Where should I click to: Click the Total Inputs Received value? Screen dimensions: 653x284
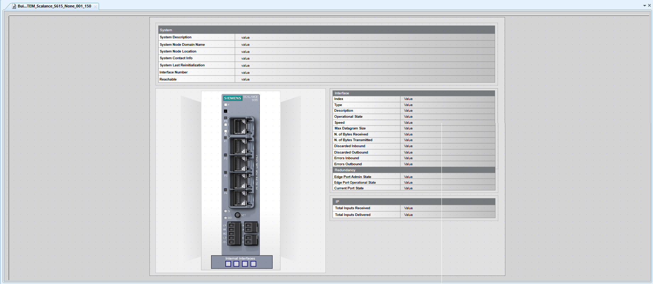(x=408, y=208)
